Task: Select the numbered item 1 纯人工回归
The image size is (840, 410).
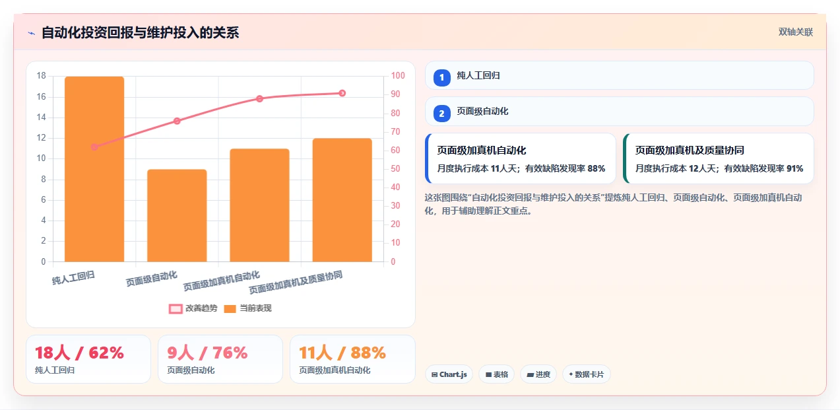Action: pyautogui.click(x=620, y=75)
